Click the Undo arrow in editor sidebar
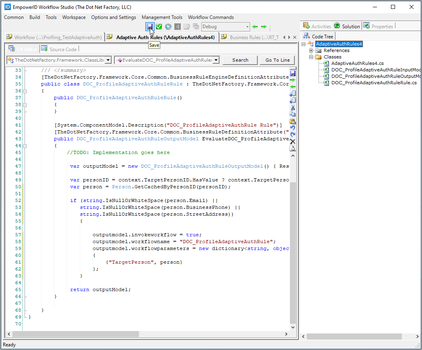The image size is (422, 350). [293, 128]
